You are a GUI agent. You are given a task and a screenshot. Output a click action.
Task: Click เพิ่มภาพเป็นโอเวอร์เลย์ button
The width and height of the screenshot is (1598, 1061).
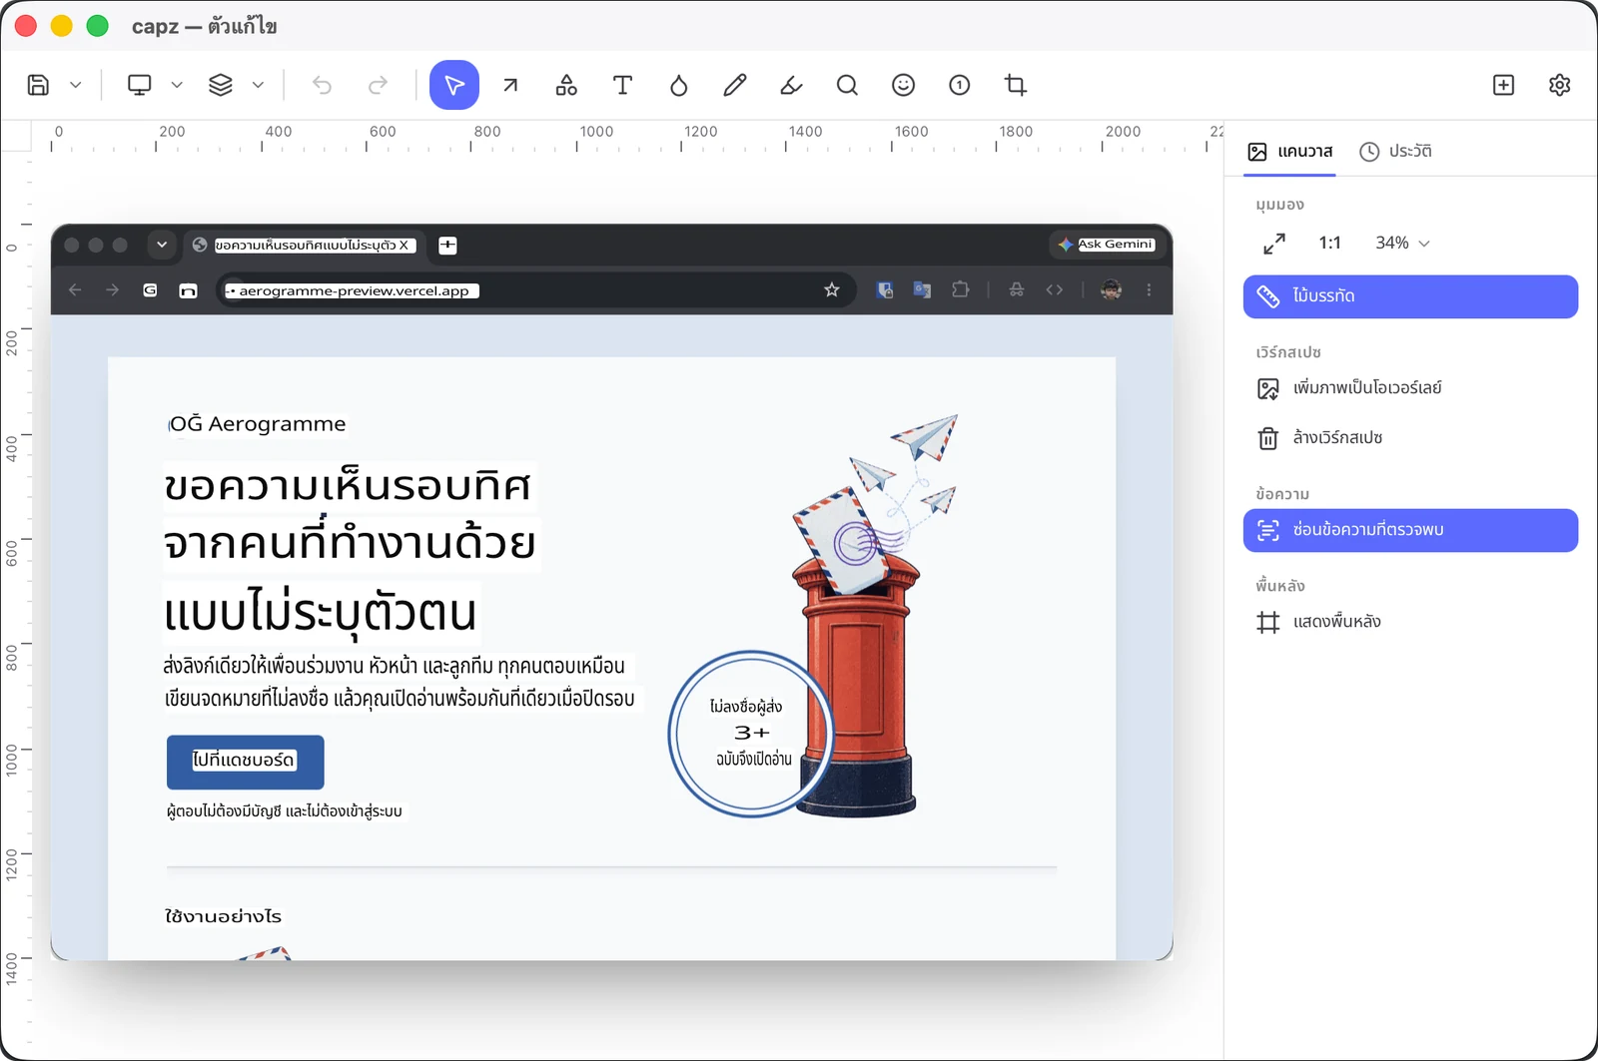pos(1410,388)
